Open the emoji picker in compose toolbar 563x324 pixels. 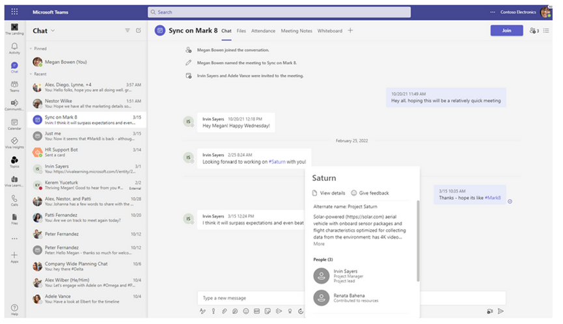(246, 311)
